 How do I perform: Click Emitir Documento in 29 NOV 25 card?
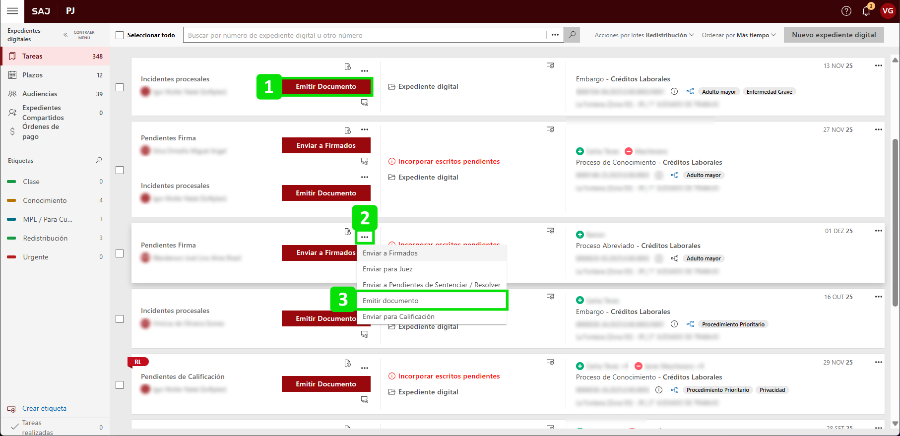(x=326, y=384)
